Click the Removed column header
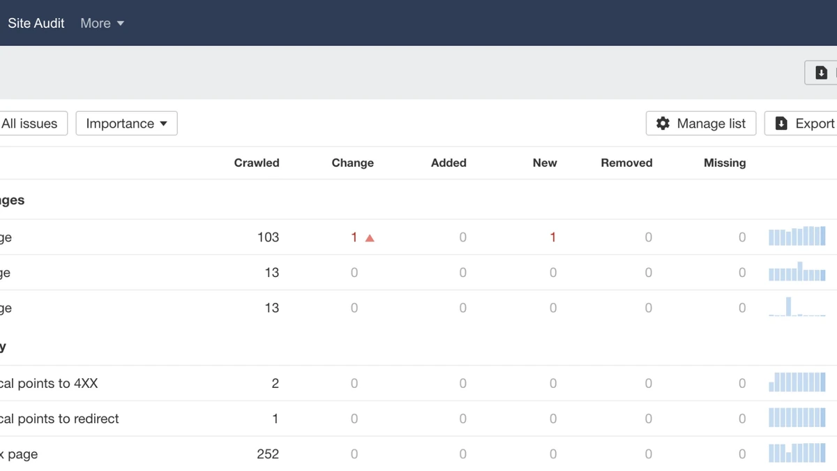The image size is (837, 471). click(626, 163)
